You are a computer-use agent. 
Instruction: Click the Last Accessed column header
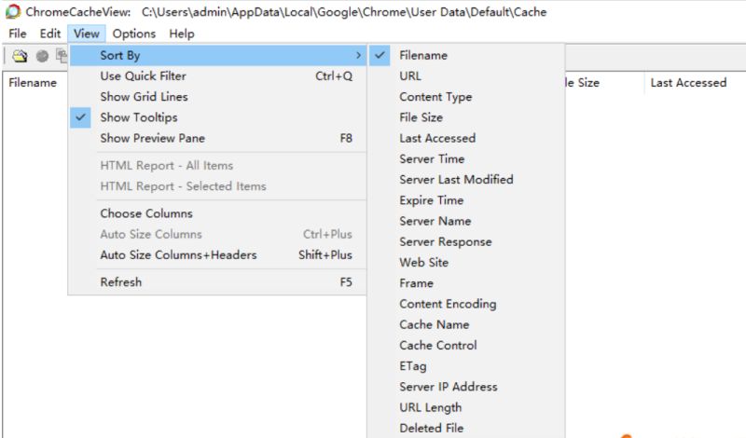click(695, 83)
